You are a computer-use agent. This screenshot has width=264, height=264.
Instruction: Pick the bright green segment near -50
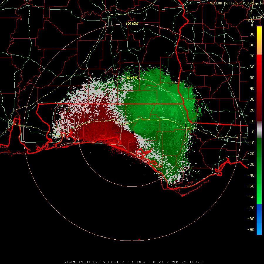pyautogui.click(x=259, y=187)
